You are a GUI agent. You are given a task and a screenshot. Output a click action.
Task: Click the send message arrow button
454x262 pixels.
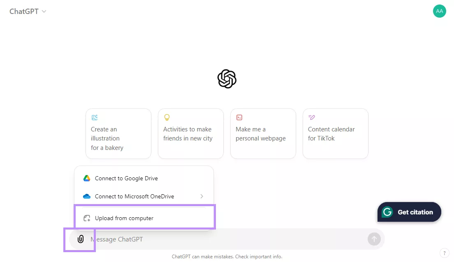(x=374, y=239)
